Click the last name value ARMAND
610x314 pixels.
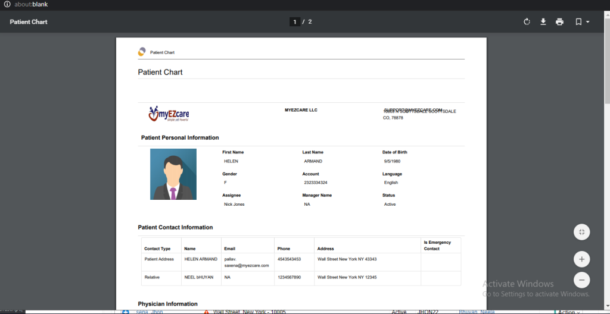(313, 161)
